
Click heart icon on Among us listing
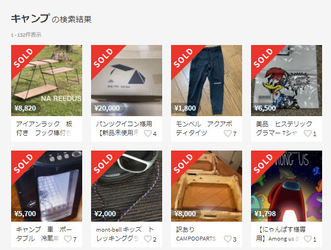coord(308,239)
